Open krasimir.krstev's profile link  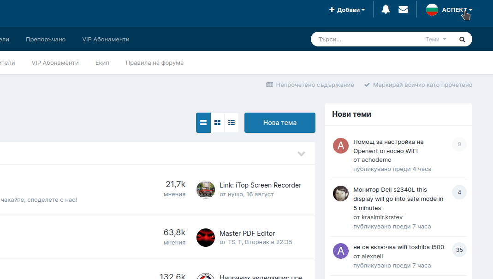coord(382,217)
